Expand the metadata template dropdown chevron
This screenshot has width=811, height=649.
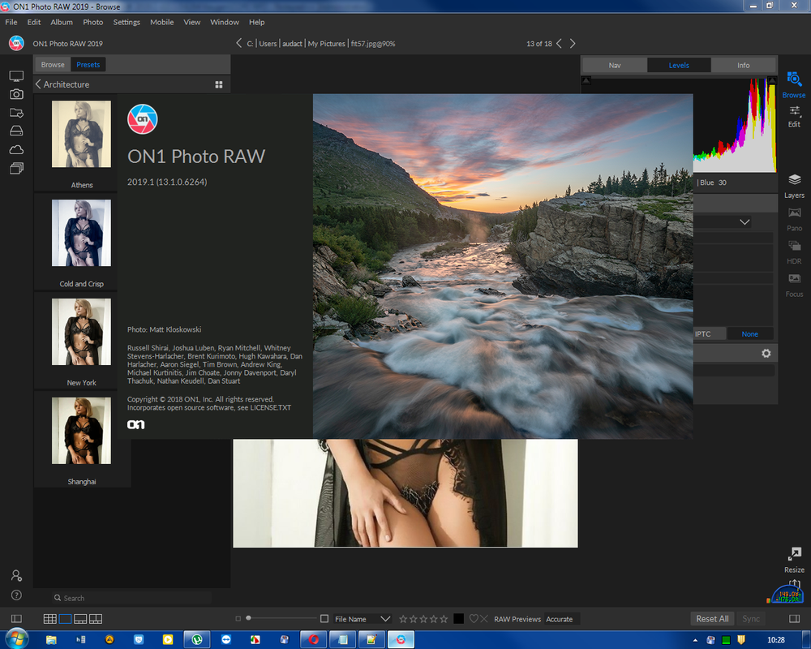(x=744, y=222)
